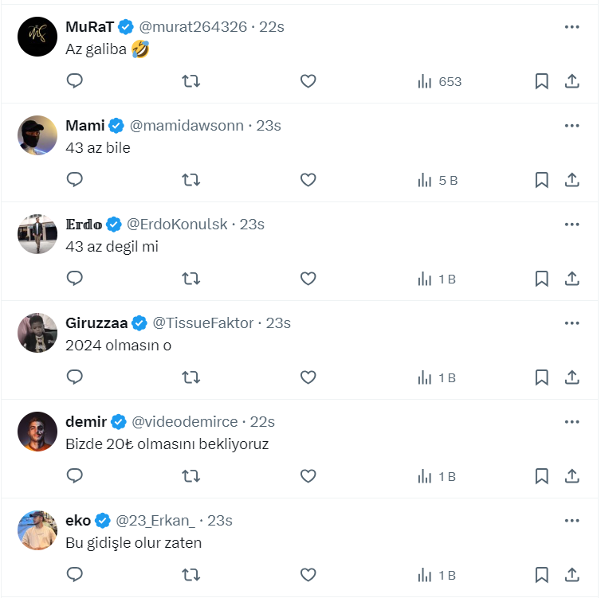The image size is (605, 598).
Task: Share eko's tweet
Action: (x=572, y=575)
